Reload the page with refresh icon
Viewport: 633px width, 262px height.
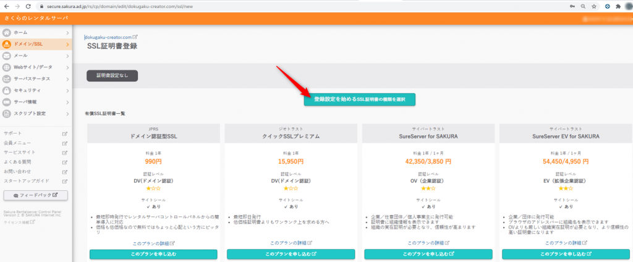tap(28, 6)
